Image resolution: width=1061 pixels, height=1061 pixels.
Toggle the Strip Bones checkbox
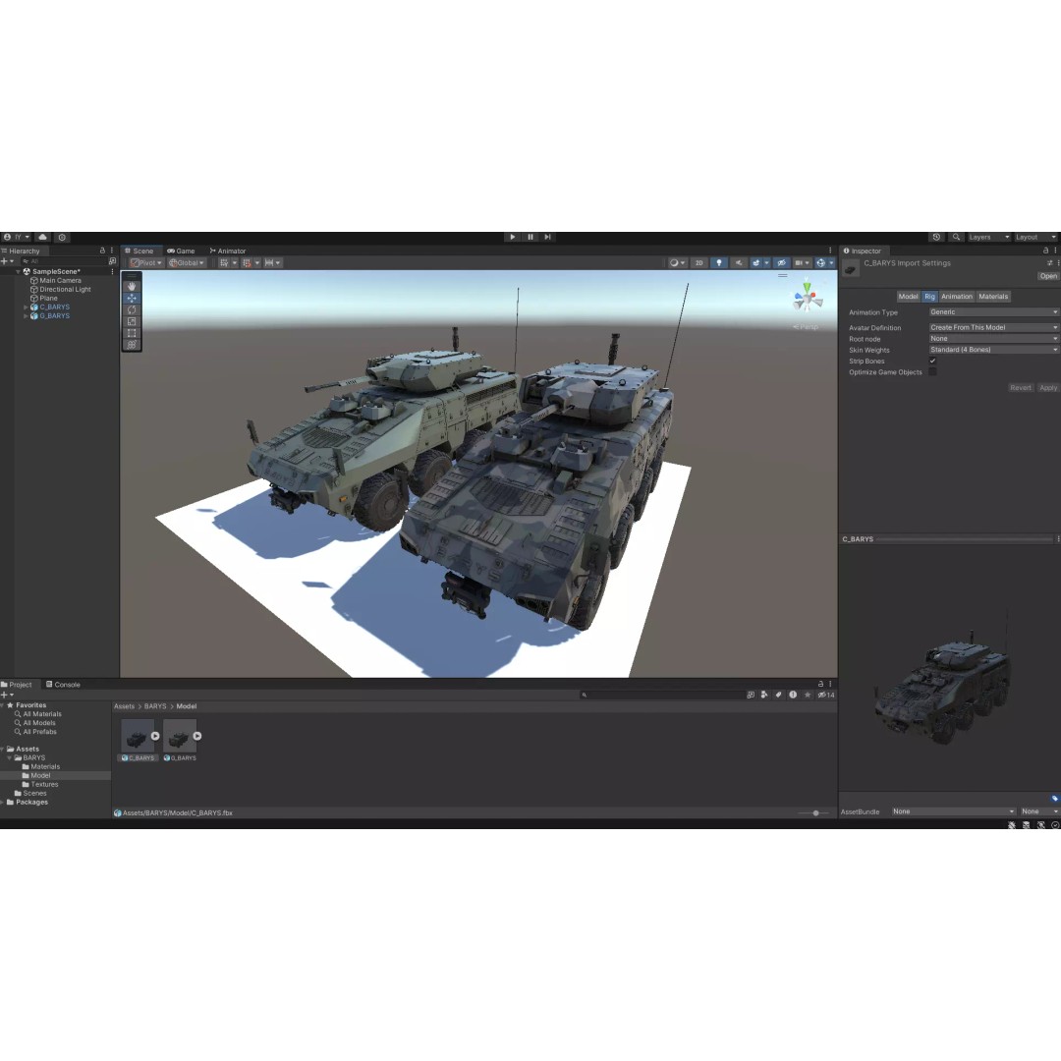tap(932, 361)
